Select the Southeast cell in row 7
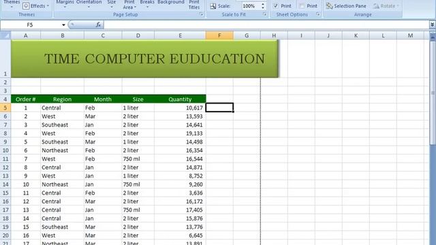 pos(62,125)
